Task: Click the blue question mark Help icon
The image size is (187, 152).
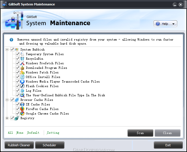Action: tap(158, 24)
